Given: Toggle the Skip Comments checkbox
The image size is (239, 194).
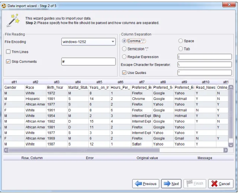Looking at the screenshot, I should point(8,61).
